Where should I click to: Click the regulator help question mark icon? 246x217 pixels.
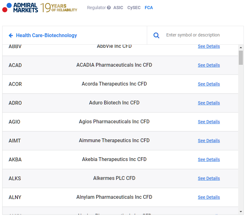(109, 8)
